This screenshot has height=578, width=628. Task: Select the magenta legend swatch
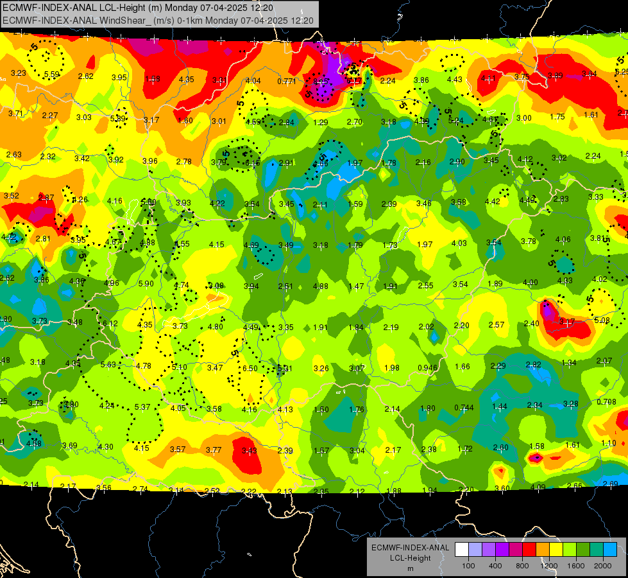(516, 549)
